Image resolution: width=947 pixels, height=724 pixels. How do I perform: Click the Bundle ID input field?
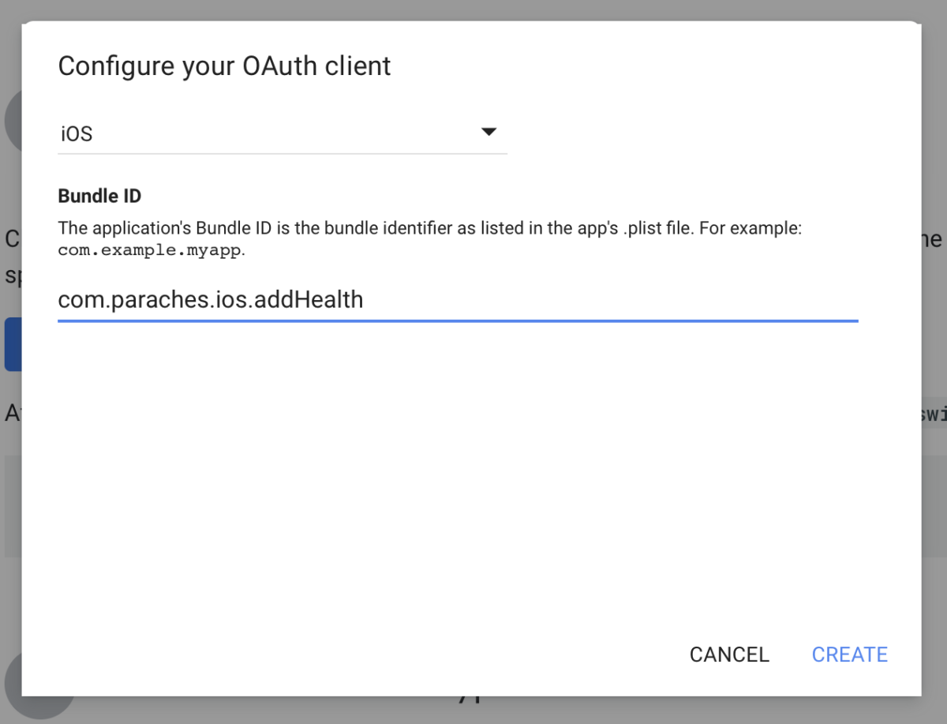pos(456,300)
